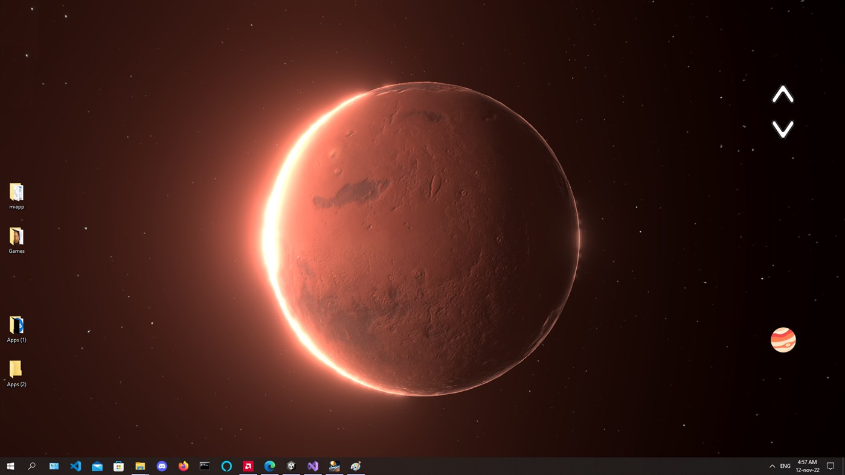Launch Discord from the taskbar
845x475 pixels.
(x=161, y=465)
